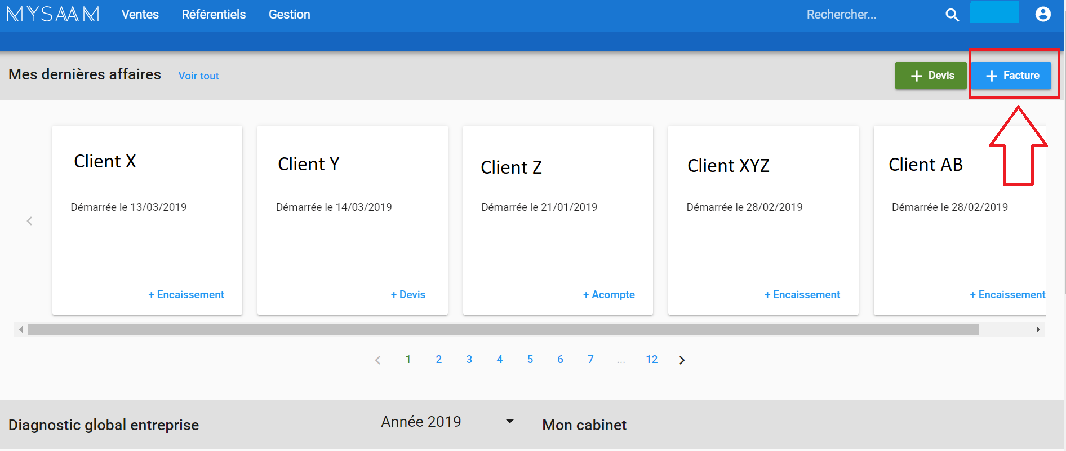
Task: Create a new Devis with green button
Action: [931, 76]
